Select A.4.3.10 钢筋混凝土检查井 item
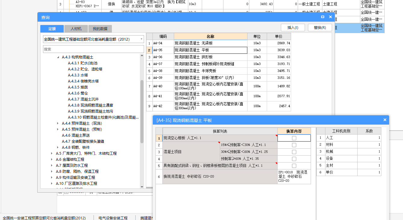This screenshot has width=403, height=220. (103, 117)
